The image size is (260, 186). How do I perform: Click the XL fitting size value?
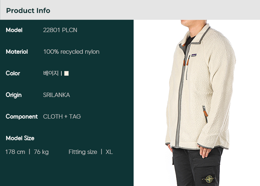(109, 152)
